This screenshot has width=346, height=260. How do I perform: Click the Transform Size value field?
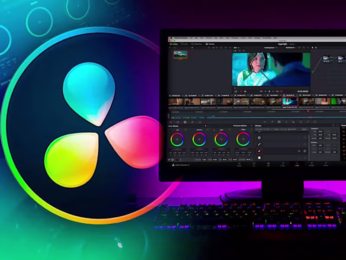point(320,132)
